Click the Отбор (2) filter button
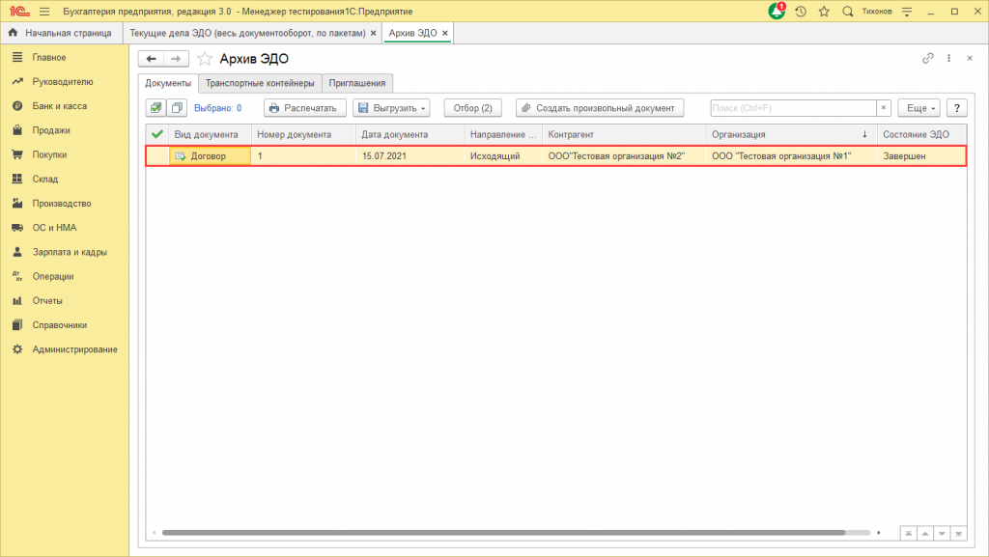The image size is (989, 557). (473, 108)
